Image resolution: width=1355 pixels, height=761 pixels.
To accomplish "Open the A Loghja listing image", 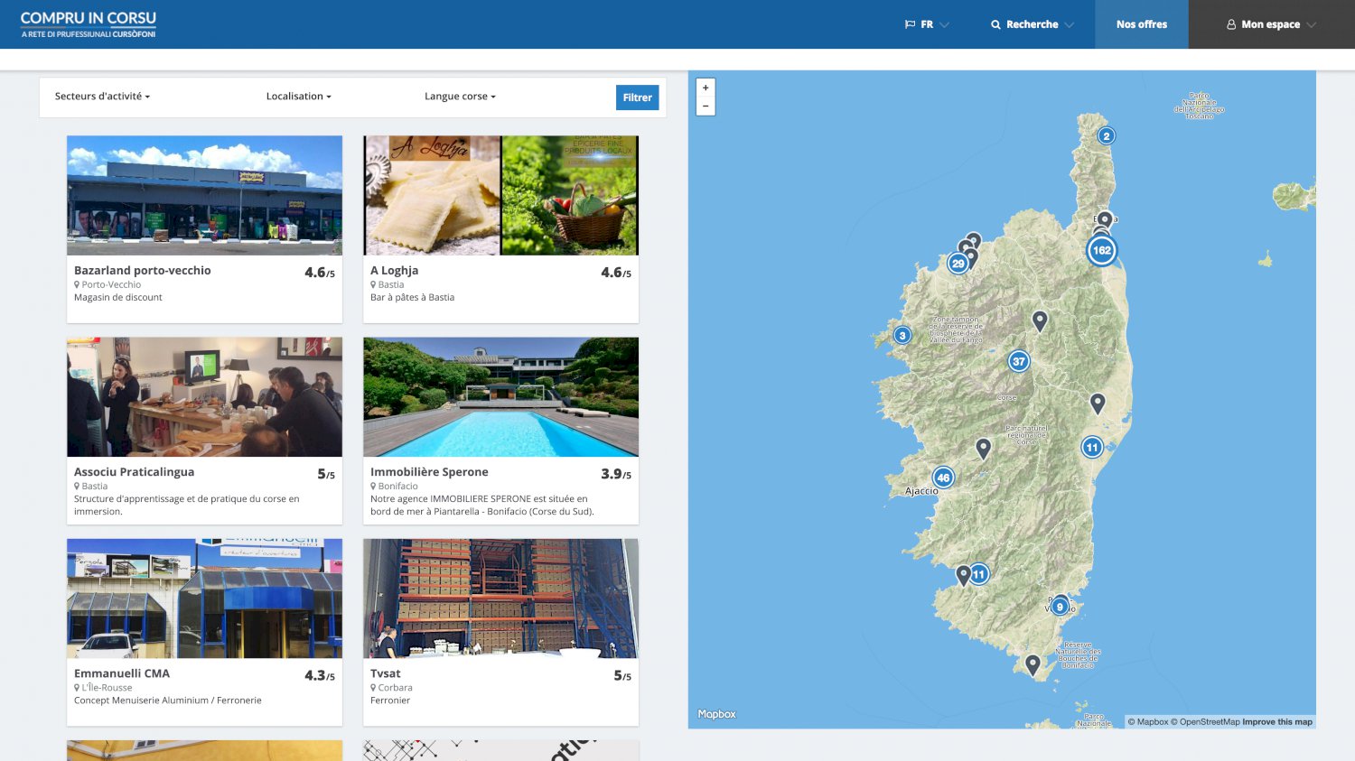I will click(500, 195).
